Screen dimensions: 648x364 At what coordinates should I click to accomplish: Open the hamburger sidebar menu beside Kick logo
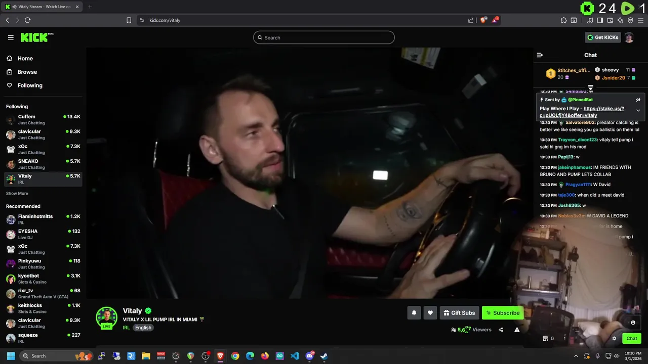coord(11,37)
